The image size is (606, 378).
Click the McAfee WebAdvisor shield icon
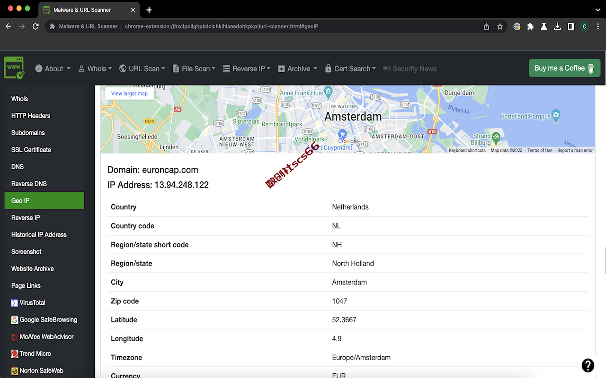15,337
